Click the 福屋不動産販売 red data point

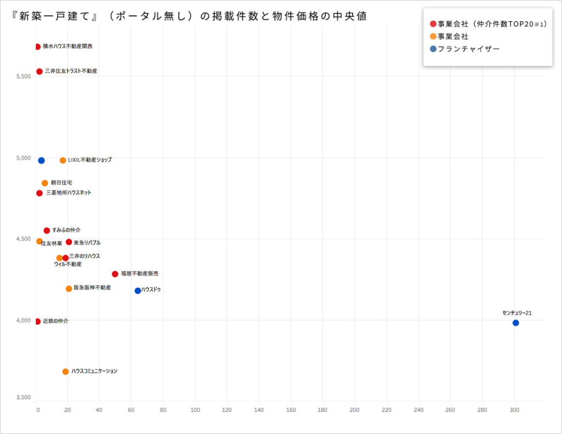(115, 274)
